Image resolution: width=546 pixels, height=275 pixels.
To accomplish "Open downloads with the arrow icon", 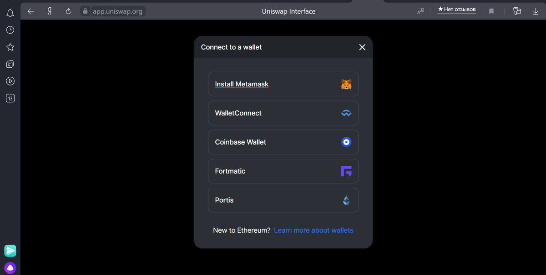I will tap(536, 11).
